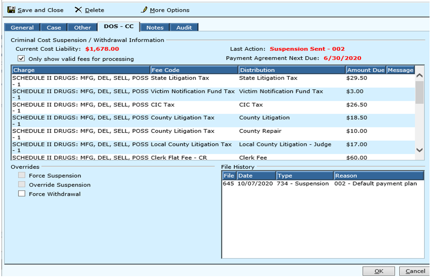Enable the Force Withdrawal checkbox
This screenshot has height=278, width=431.
click(x=22, y=194)
